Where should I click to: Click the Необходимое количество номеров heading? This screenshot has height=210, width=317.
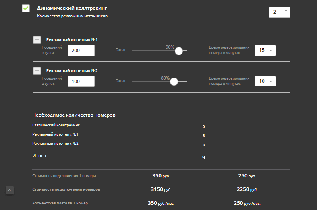tap(74, 115)
